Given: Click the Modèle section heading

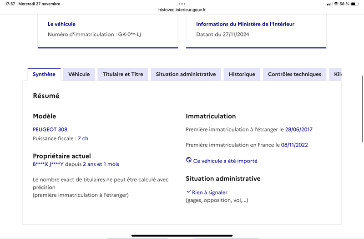Looking at the screenshot, I should click(45, 116).
